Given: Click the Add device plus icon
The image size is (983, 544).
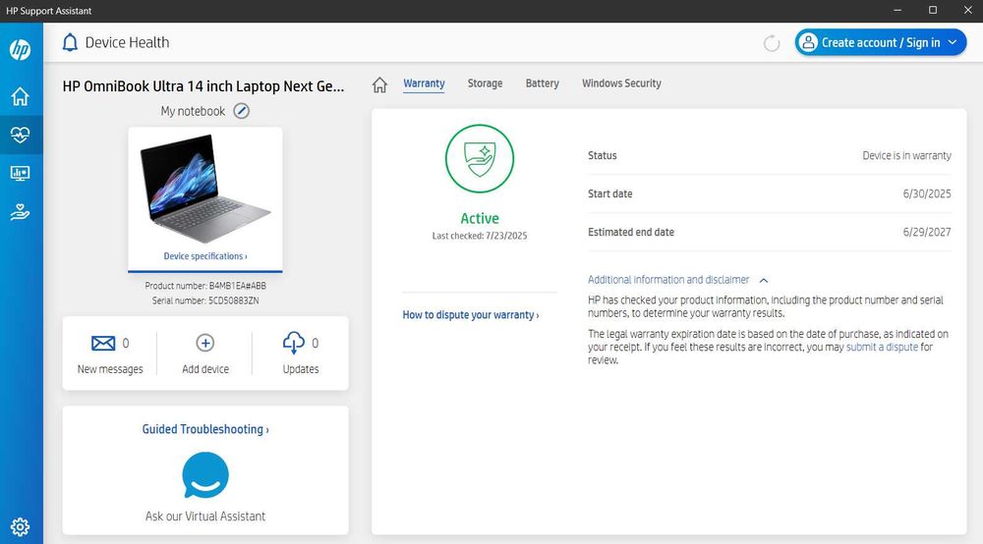Looking at the screenshot, I should click(205, 343).
